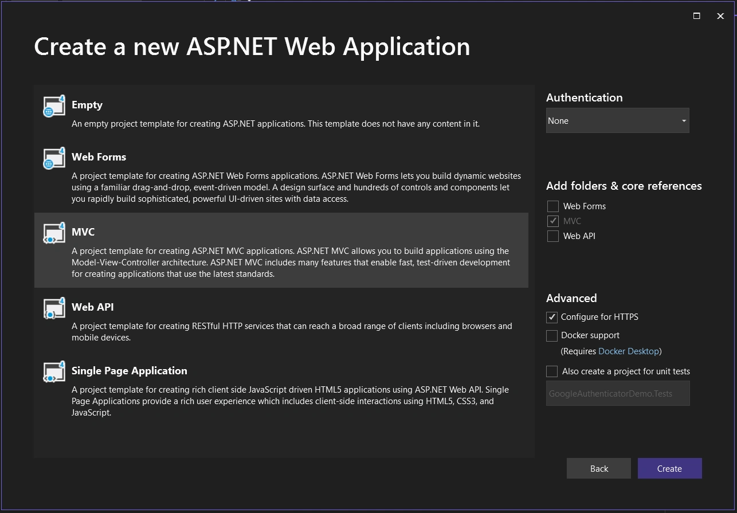Close the dialog window

tap(720, 16)
